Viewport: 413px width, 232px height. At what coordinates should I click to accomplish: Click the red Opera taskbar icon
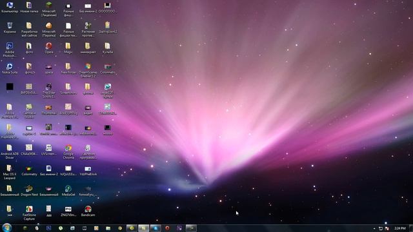tap(167, 228)
